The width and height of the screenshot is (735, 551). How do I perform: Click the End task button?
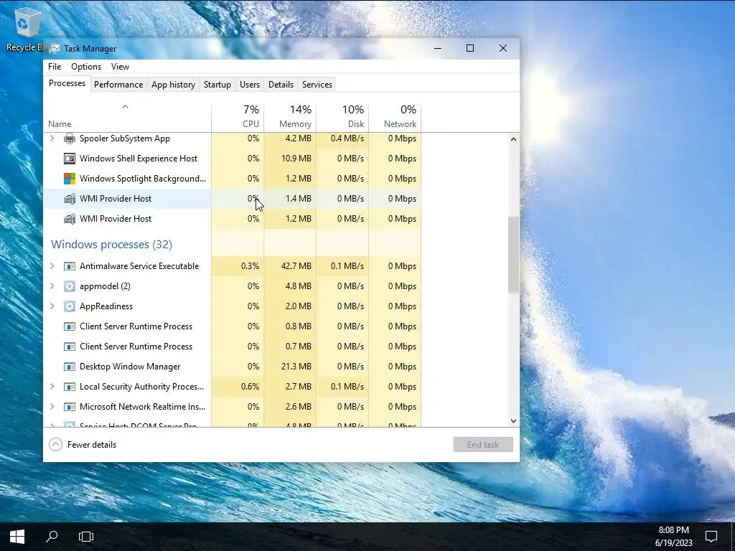[x=483, y=445]
